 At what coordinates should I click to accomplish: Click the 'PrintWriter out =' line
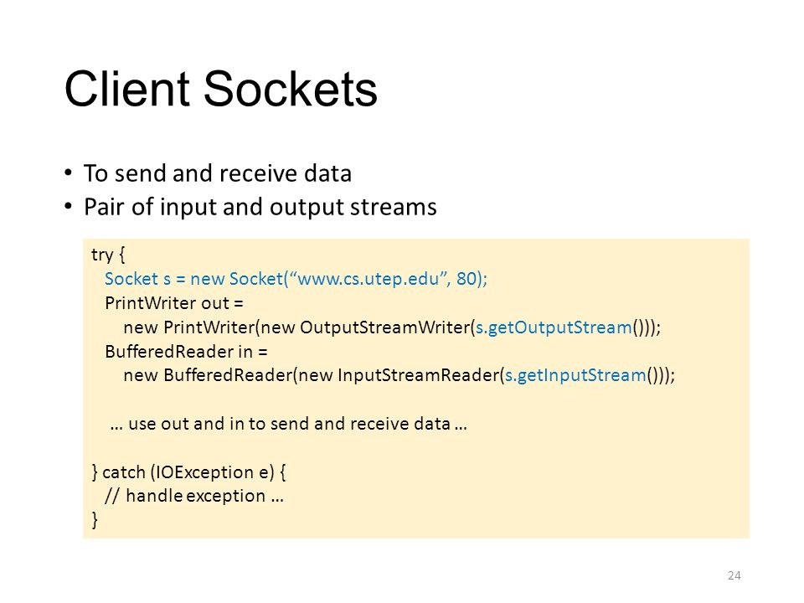174,303
